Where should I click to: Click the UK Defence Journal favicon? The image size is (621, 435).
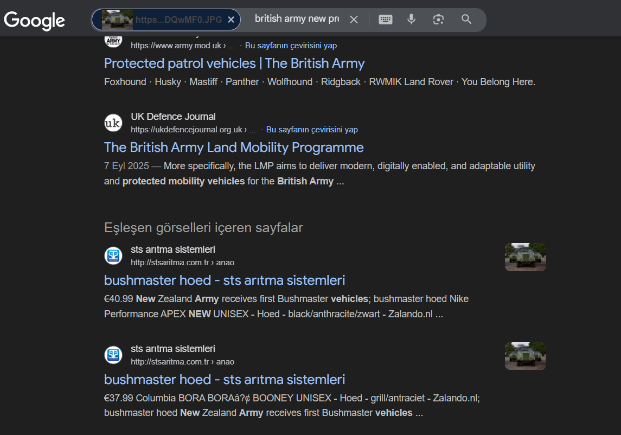pyautogui.click(x=113, y=123)
